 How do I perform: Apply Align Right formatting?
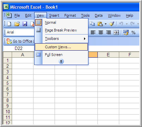(x=109, y=33)
